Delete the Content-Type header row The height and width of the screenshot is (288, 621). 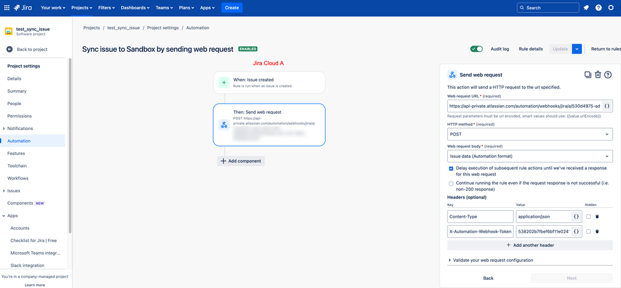[x=597, y=216]
